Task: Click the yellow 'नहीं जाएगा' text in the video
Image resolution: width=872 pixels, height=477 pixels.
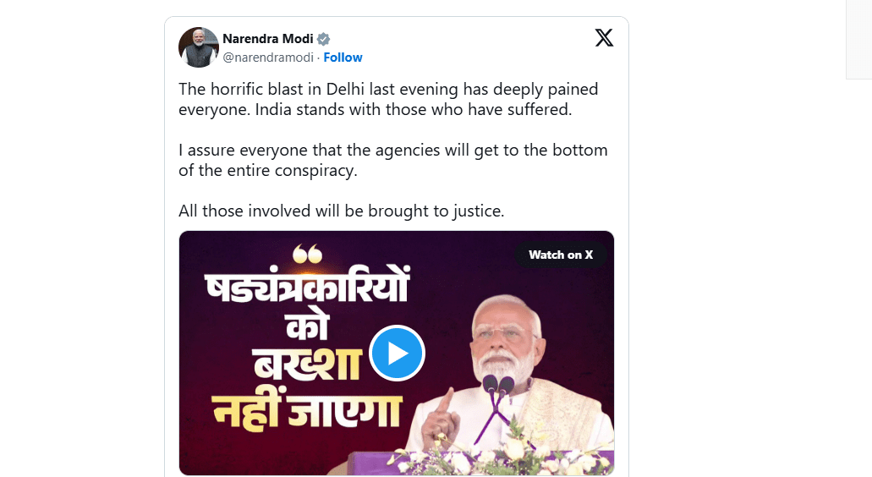Action: coord(307,408)
